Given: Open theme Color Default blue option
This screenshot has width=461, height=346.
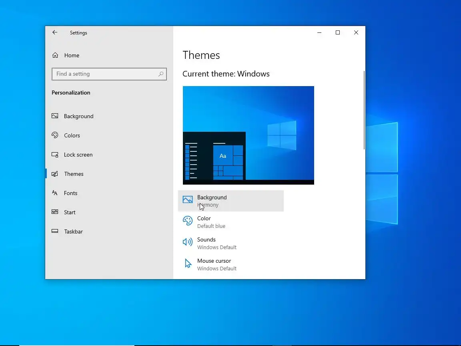Looking at the screenshot, I should [231, 222].
